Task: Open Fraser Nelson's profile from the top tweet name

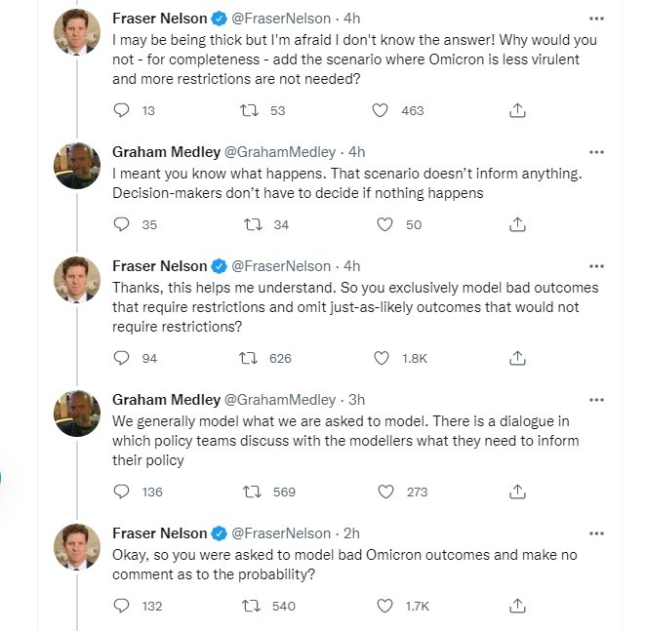Action: tap(159, 19)
